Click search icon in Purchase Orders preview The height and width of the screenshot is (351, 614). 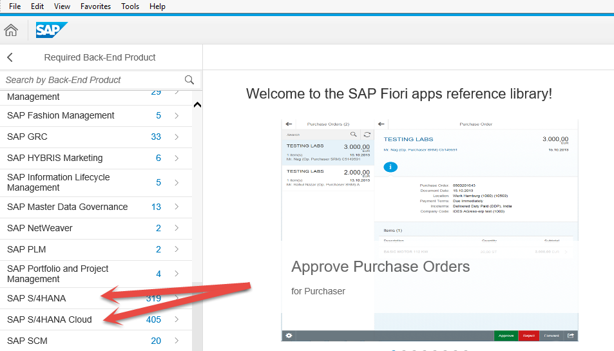pyautogui.click(x=353, y=134)
